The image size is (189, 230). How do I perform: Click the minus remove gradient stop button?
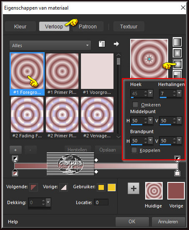pyautogui.click(x=30, y=150)
